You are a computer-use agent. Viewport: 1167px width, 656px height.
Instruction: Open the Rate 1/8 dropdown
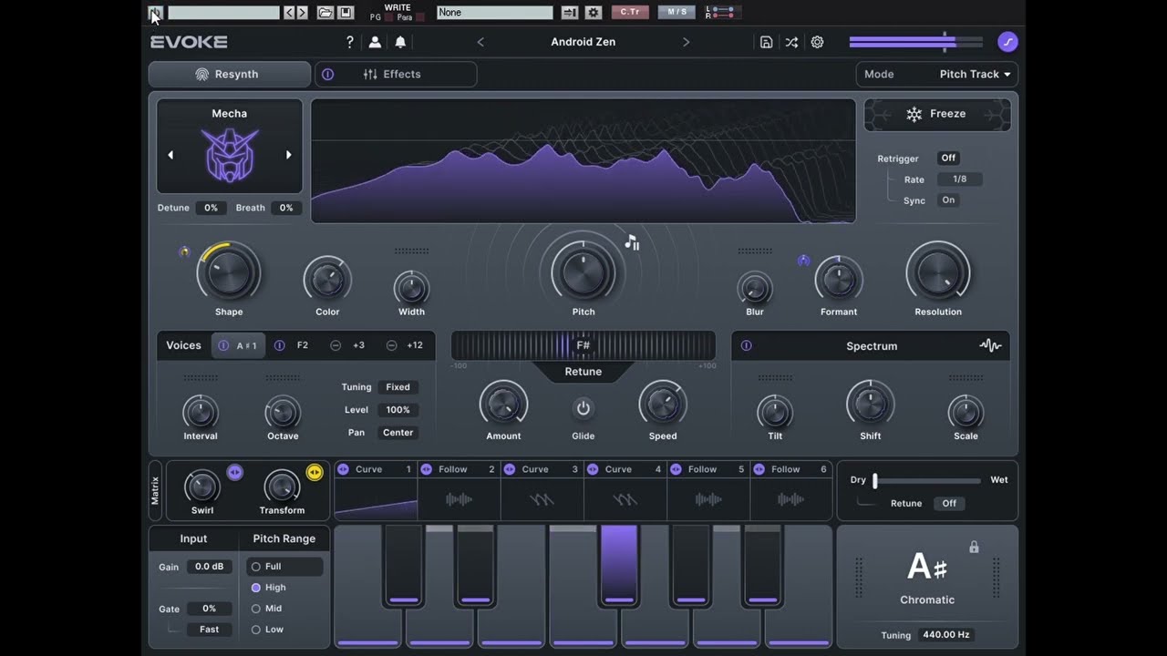point(959,179)
